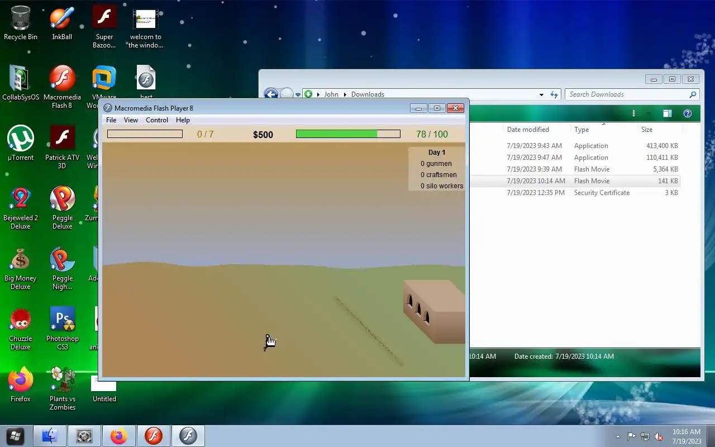The height and width of the screenshot is (447, 715).
Task: Open the CollabSysOS desktop icon
Action: coord(21,83)
